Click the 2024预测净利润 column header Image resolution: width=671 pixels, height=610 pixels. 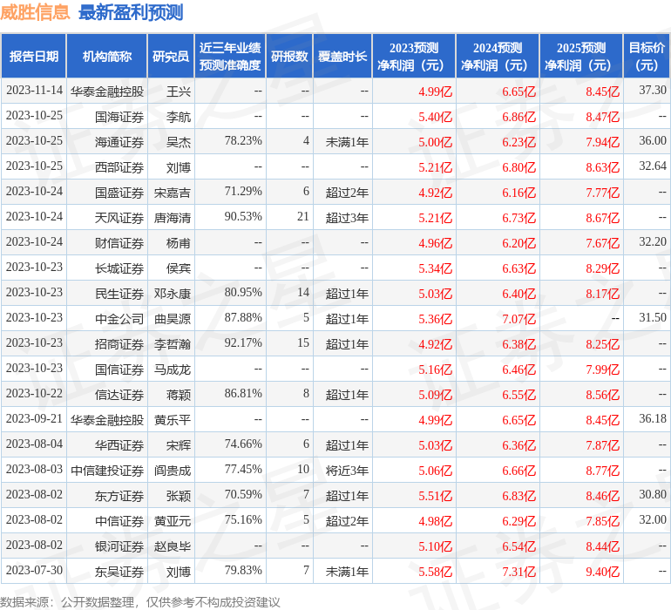coord(498,56)
